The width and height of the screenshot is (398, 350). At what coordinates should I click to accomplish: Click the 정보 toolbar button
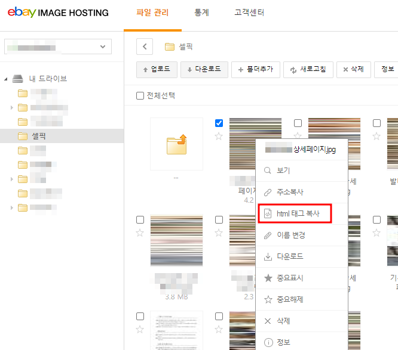click(387, 69)
